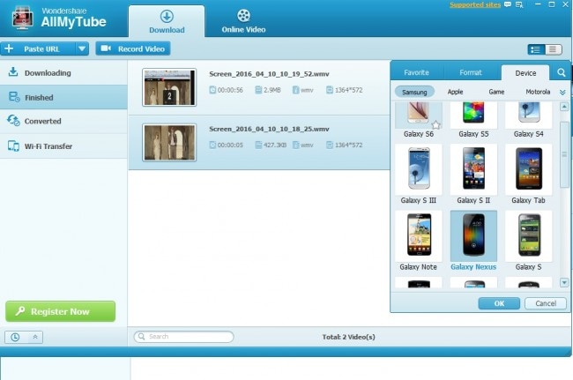Click the Paste URL button
The image size is (573, 380).
pos(38,48)
